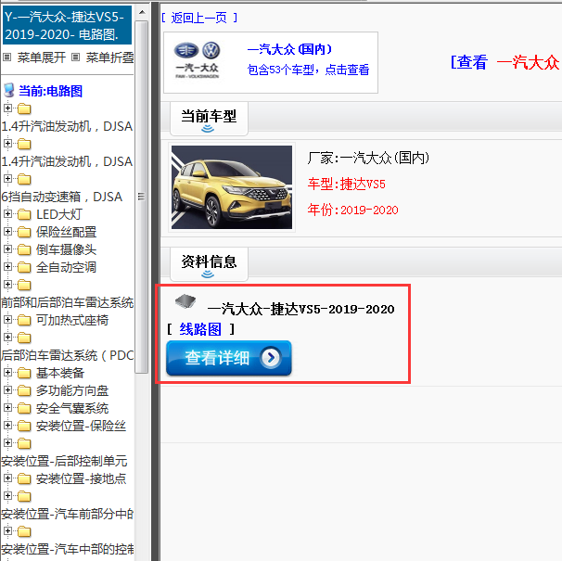Click the left tree vertical scrollbar thumb
The height and width of the screenshot is (561, 562).
[x=141, y=197]
